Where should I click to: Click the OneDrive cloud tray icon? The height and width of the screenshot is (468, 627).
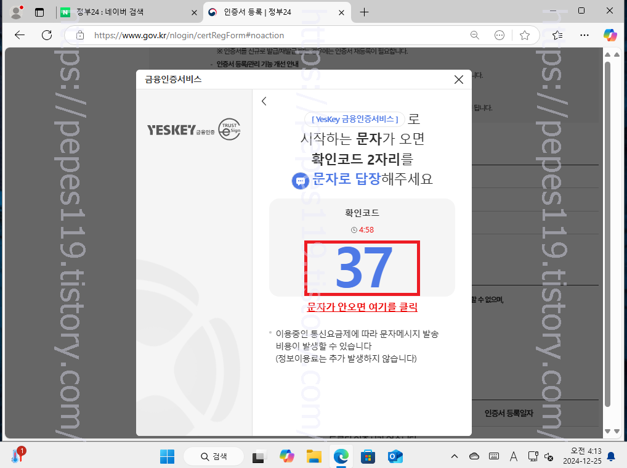tap(474, 456)
